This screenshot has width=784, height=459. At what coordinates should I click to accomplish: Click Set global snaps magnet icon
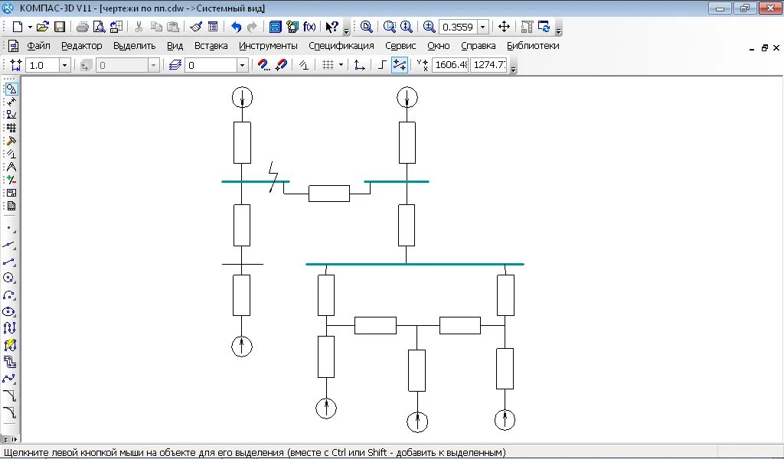pyautogui.click(x=264, y=65)
